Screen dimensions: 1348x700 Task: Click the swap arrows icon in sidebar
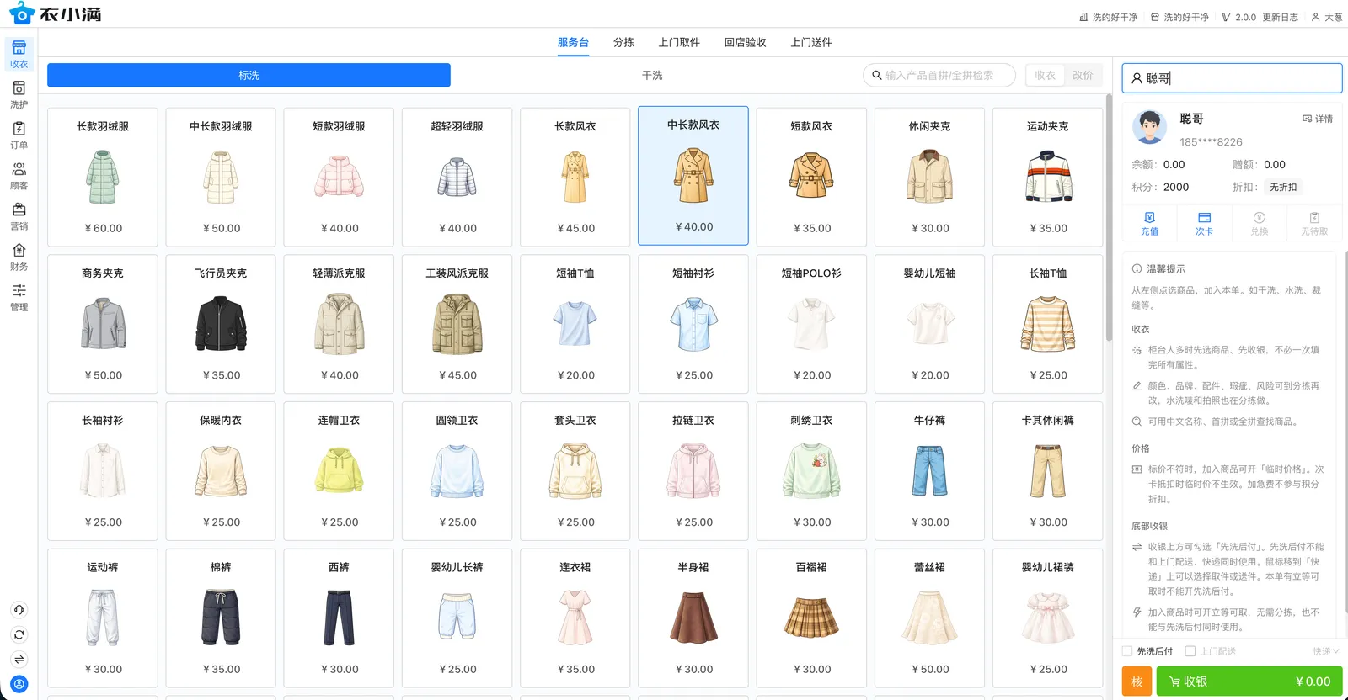19,659
